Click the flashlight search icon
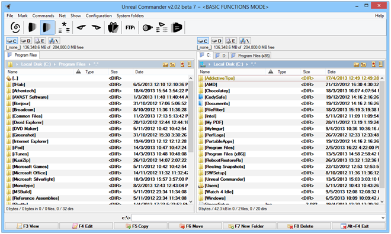391x234 pixels. click(148, 28)
